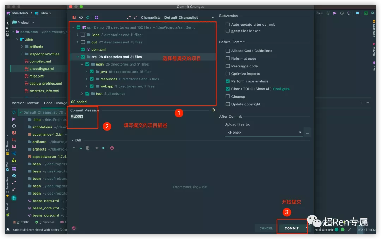
Task: Check the out directory checkbox
Action: [83, 42]
